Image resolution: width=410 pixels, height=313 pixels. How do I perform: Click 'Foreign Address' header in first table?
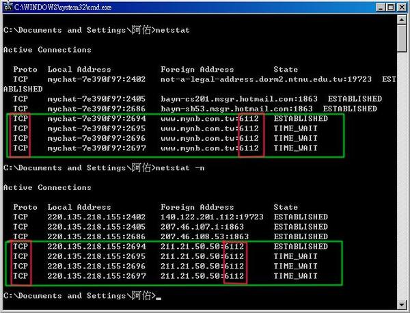coord(197,70)
